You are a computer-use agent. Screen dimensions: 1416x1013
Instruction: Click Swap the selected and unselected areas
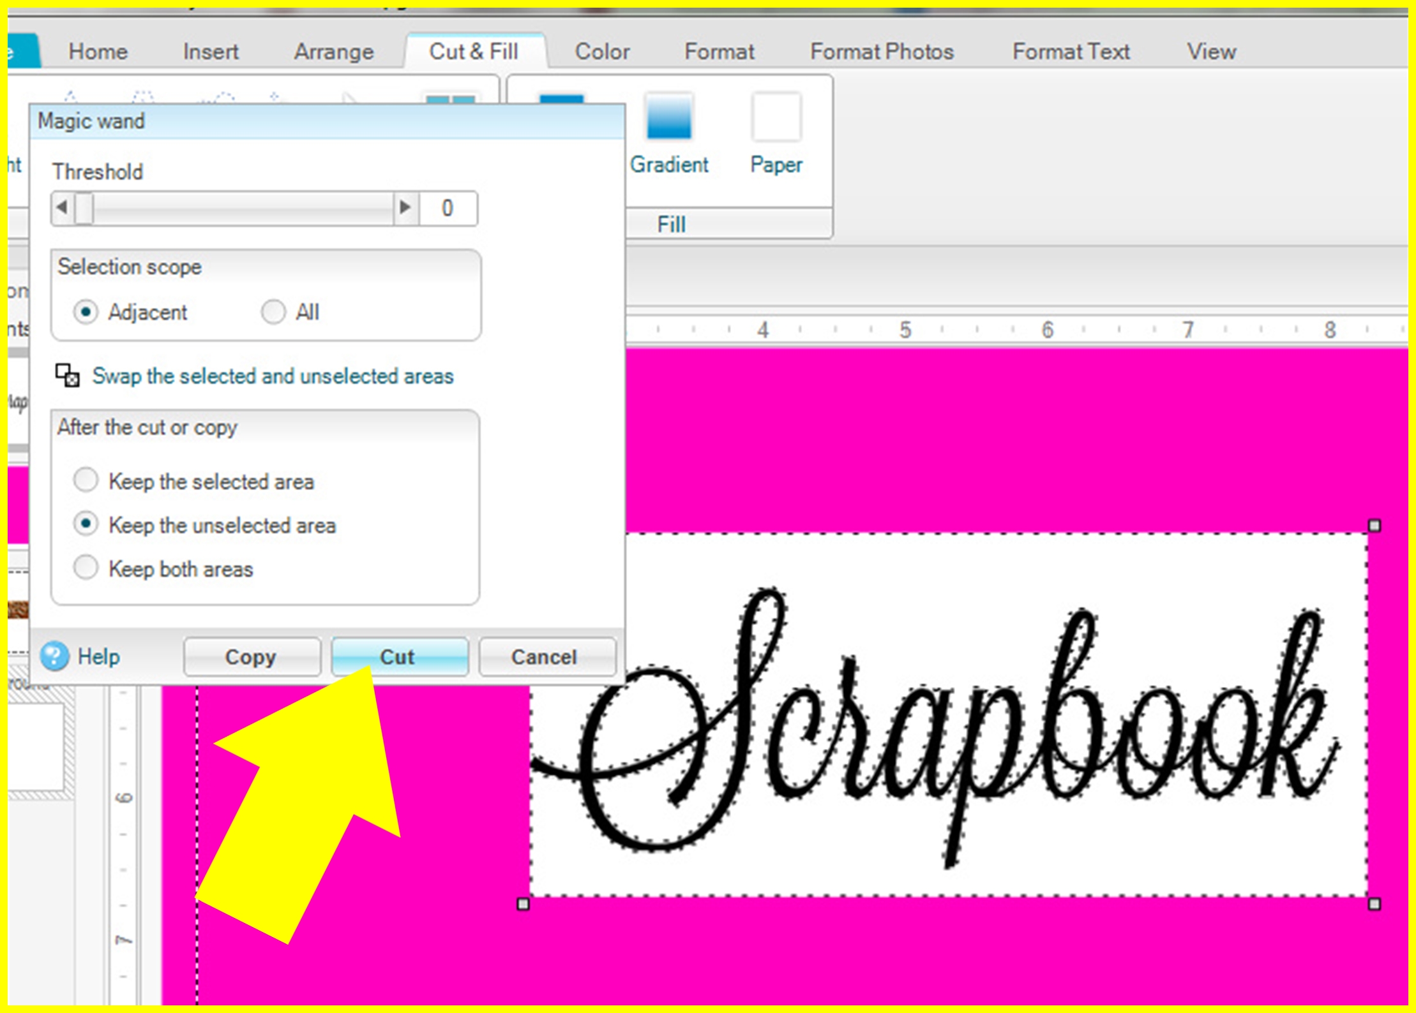click(x=273, y=376)
